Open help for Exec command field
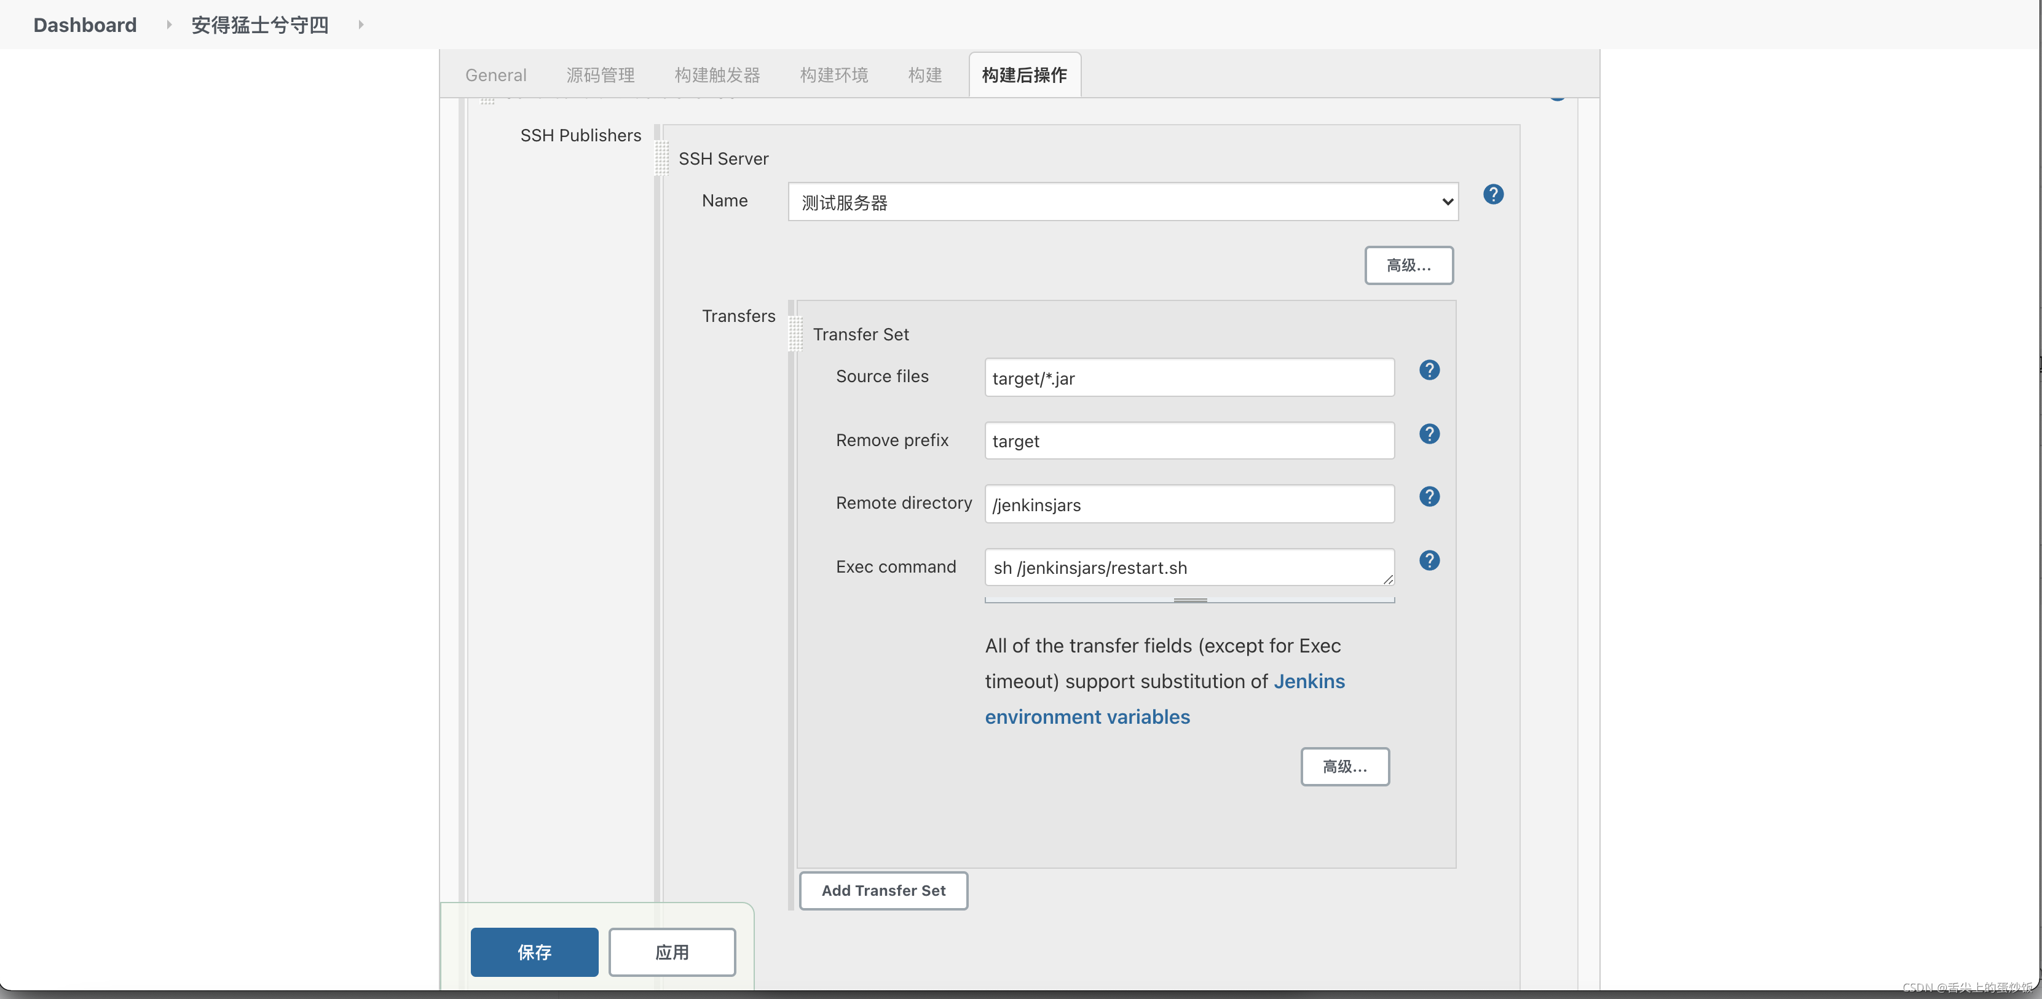 1429,561
